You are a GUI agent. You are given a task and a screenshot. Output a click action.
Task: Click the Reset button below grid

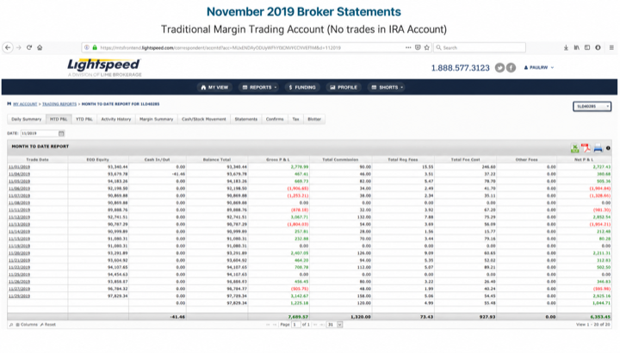point(48,325)
